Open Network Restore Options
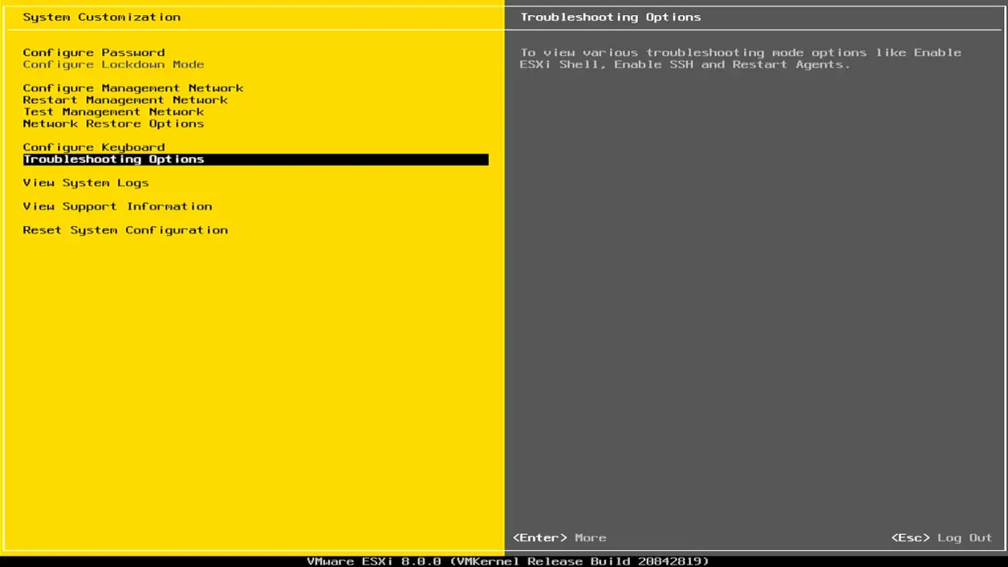The width and height of the screenshot is (1008, 567). (113, 124)
